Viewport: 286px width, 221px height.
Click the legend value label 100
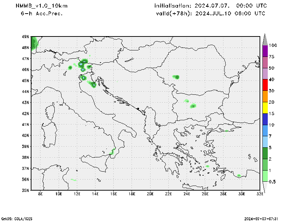pos(273,45)
